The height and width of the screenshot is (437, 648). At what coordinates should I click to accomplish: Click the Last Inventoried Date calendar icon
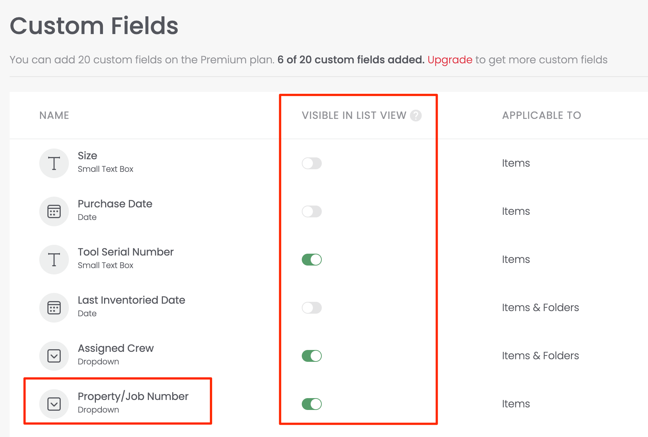click(x=54, y=308)
